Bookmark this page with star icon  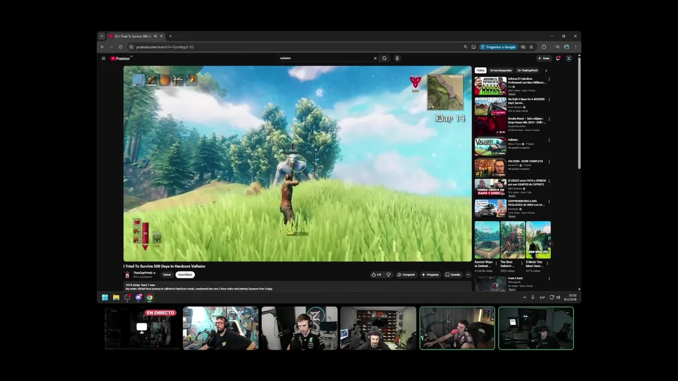(531, 47)
